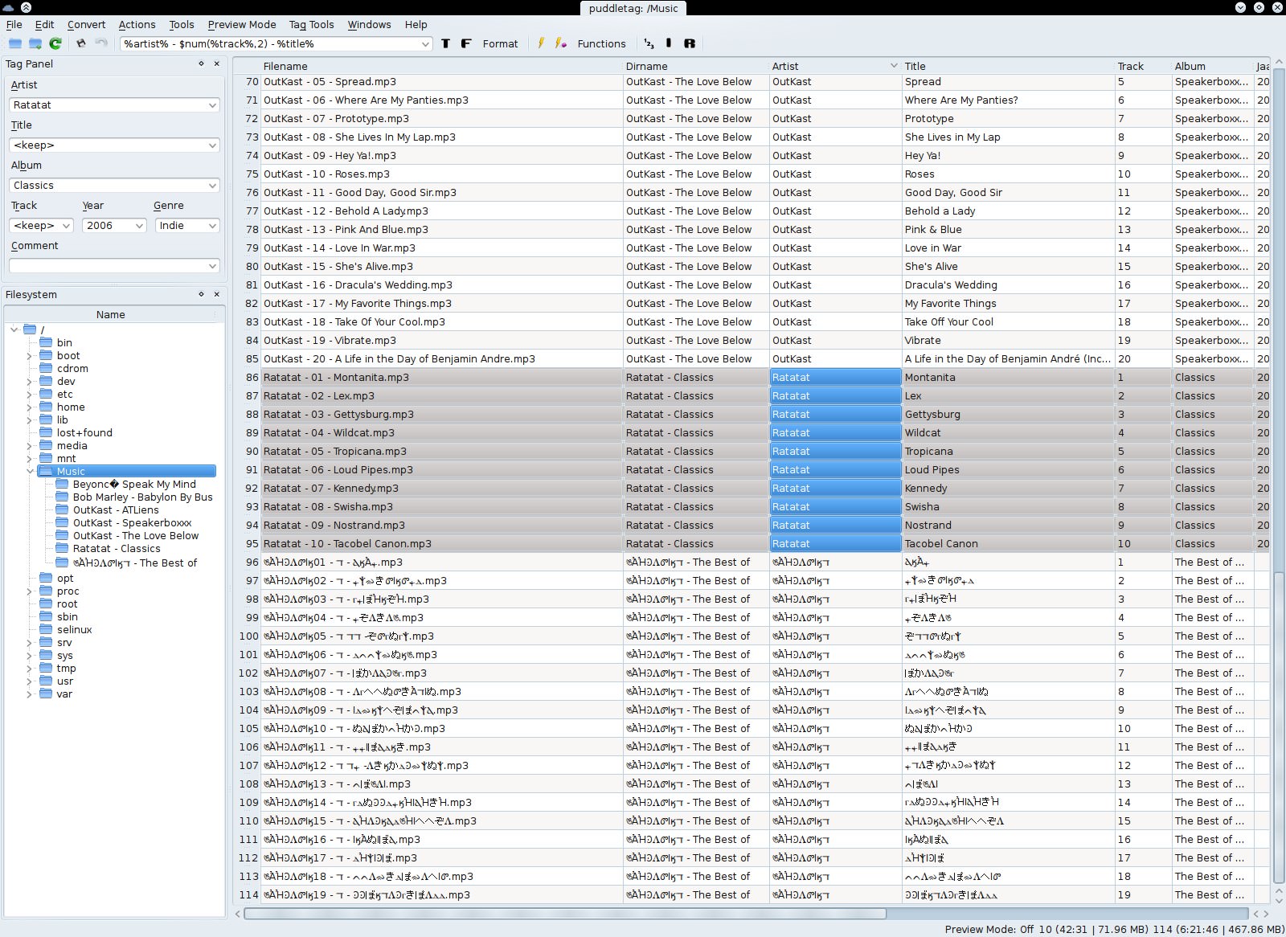
Task: Float the Tag Panel dock
Action: (201, 63)
